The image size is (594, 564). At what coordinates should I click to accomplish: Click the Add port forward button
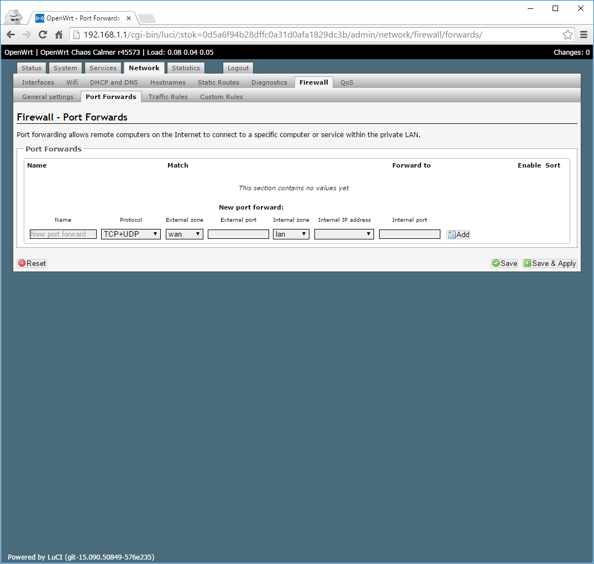point(458,234)
